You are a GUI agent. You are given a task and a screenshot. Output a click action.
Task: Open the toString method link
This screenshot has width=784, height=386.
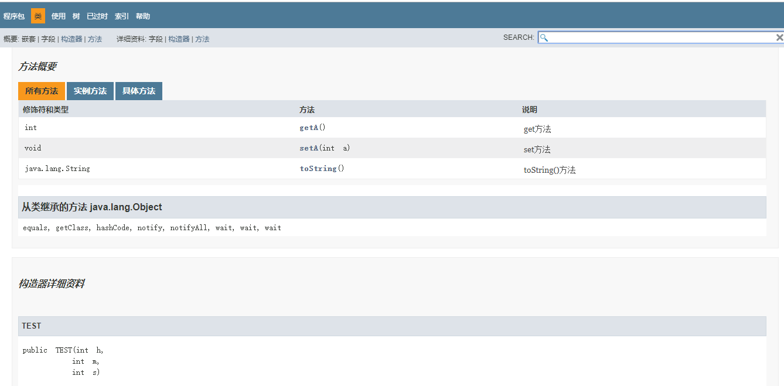click(x=318, y=169)
